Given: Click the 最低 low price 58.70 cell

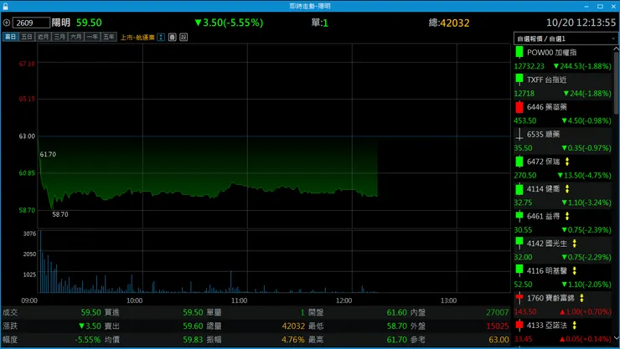Looking at the screenshot, I should 396,326.
